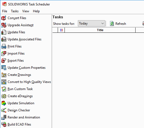Image resolution: width=144 pixels, height=128 pixels.
Task: Click the Render and Animation icon
Action: [x=4, y=117]
